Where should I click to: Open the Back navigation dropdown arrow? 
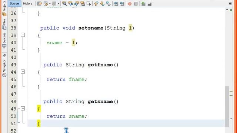tap(50, 4)
